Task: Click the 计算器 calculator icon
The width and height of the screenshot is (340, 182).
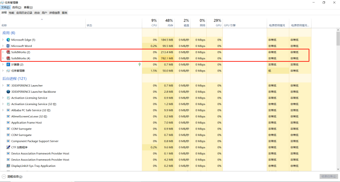Action: click(x=8, y=64)
